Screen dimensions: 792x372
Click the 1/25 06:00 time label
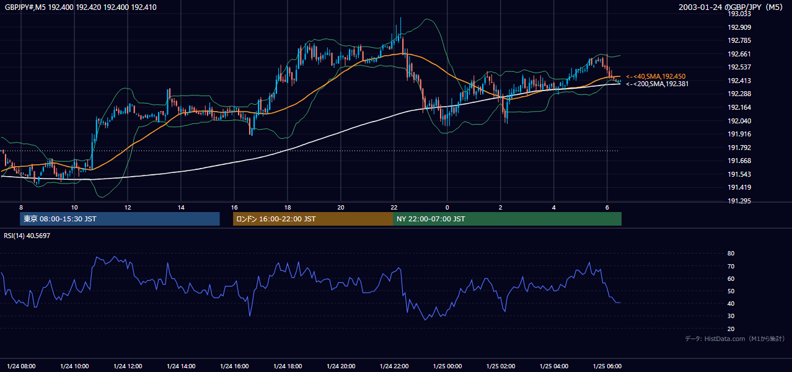[x=607, y=366]
